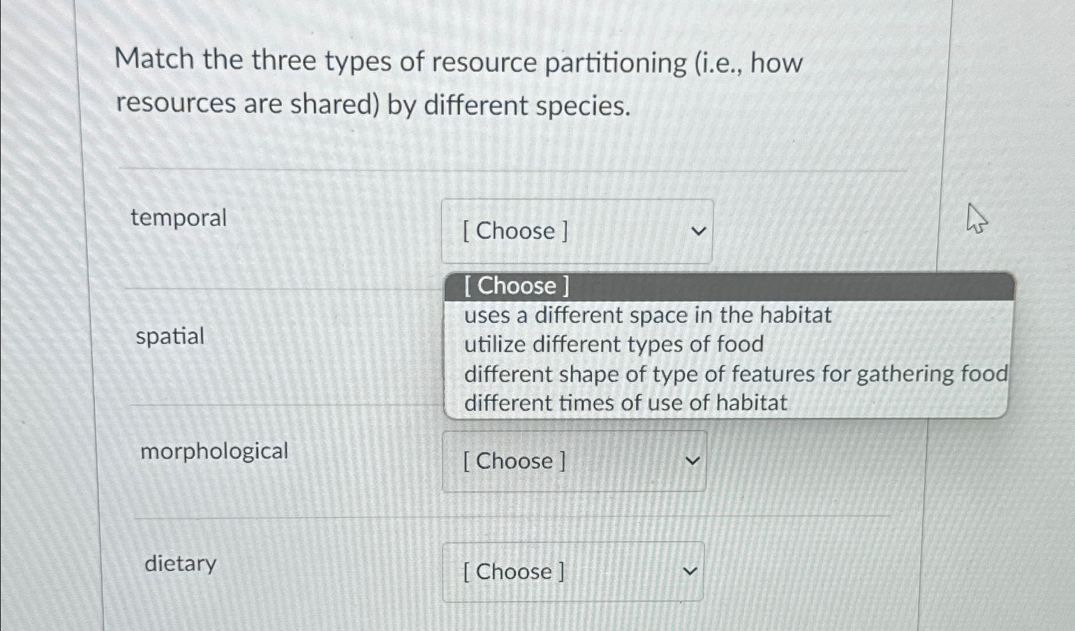This screenshot has height=631, width=1075.
Task: Click the [Choose] field for temporal
Action: [576, 231]
